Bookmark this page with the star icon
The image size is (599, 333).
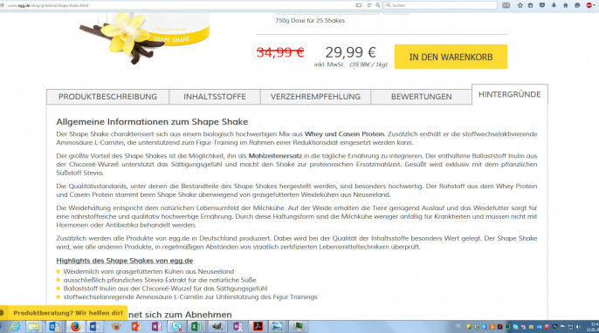[520, 5]
